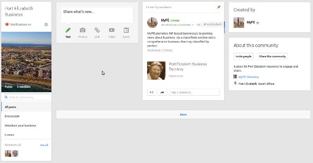Viewport: 313px width, 163px height.
Task: Open Port Elizabeth Business Directory link title
Action: [188, 67]
